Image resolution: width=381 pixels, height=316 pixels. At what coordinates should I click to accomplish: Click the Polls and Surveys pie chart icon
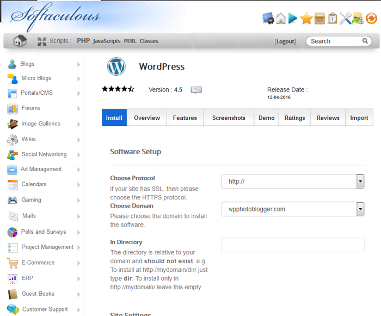pyautogui.click(x=13, y=232)
